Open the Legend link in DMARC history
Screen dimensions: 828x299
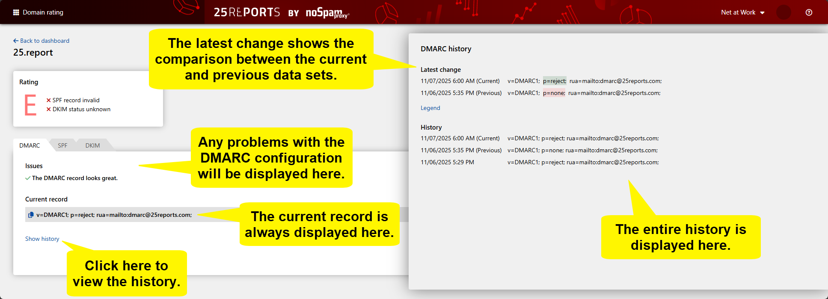[430, 108]
